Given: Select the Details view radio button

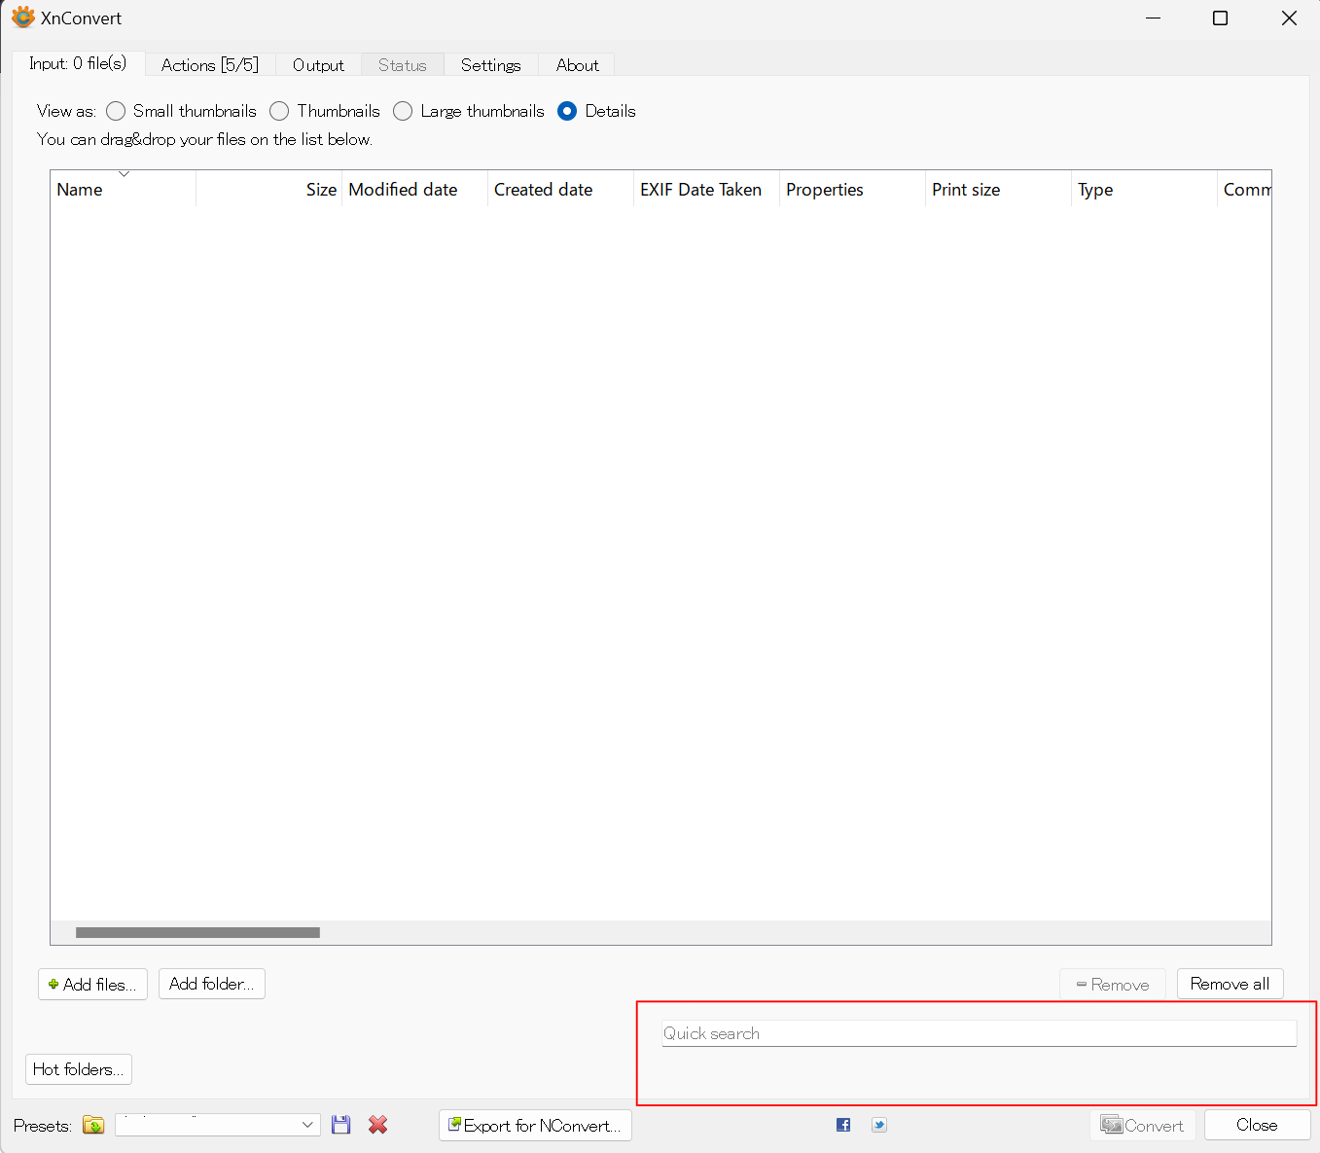Looking at the screenshot, I should pyautogui.click(x=567, y=111).
